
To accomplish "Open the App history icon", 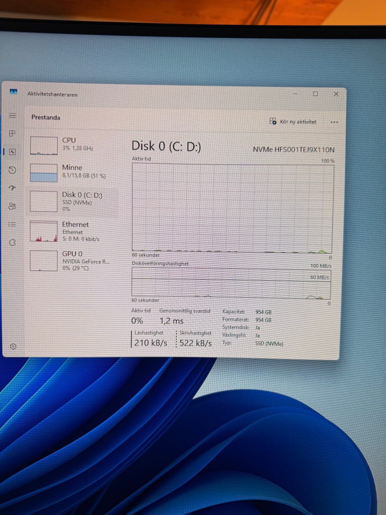I will (x=12, y=170).
